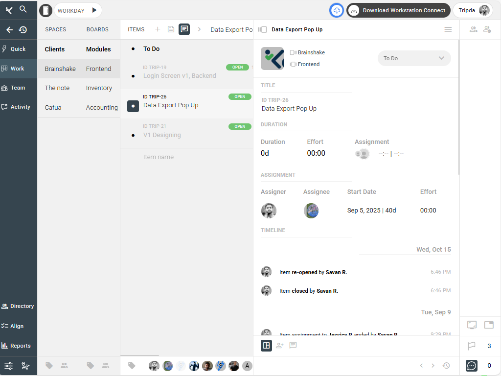The width and height of the screenshot is (501, 376).
Task: Click the Item name input field
Action: pos(186,157)
